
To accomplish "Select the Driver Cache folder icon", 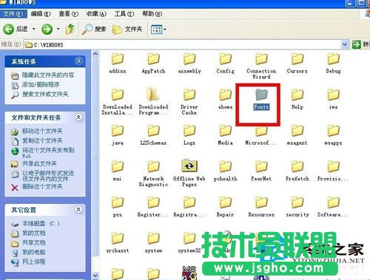I will (189, 95).
